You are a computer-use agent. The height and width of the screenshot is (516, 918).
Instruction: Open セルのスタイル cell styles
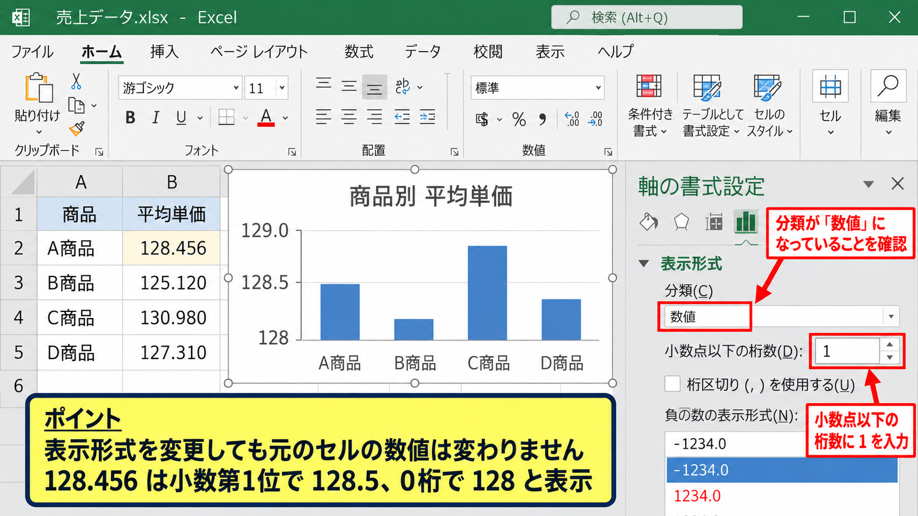pyautogui.click(x=769, y=106)
